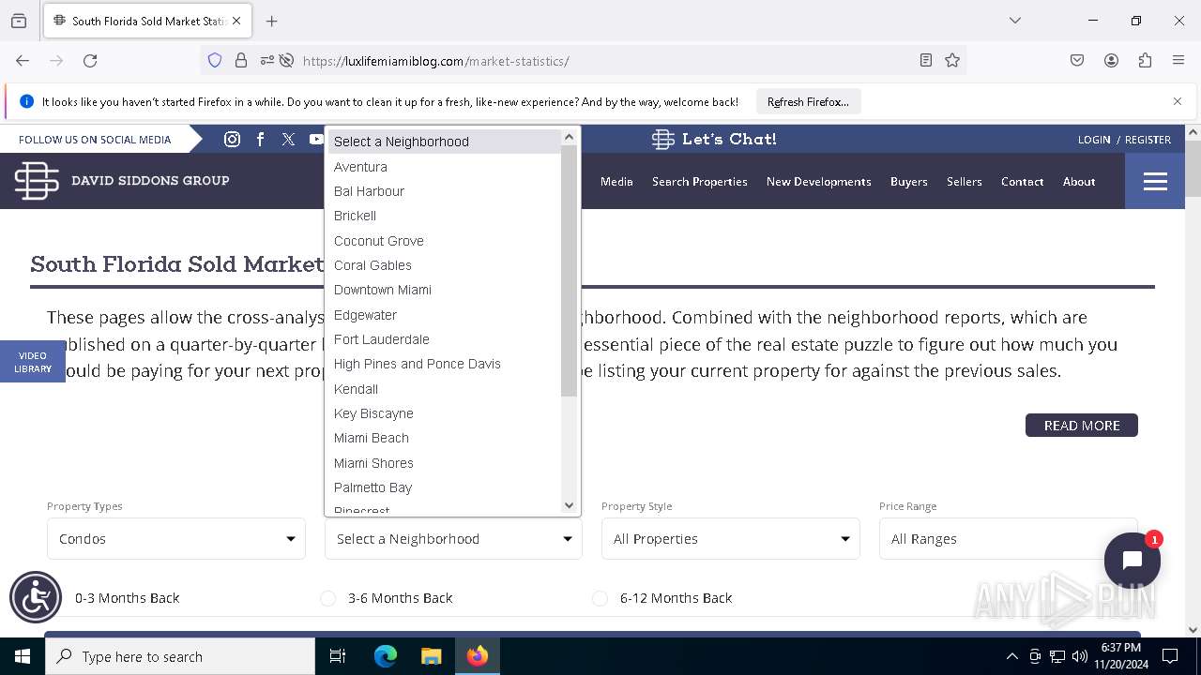Image resolution: width=1201 pixels, height=675 pixels.
Task: Choose Bal Harbour from the neighborhood list
Action: pyautogui.click(x=443, y=191)
